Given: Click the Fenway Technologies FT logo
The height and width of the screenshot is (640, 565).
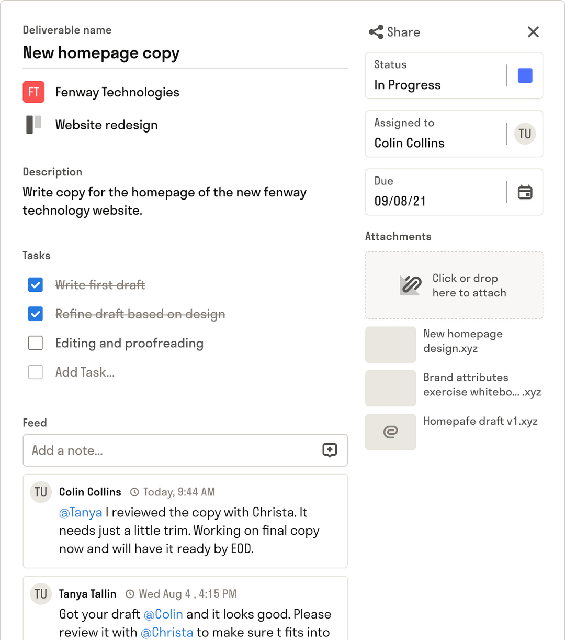Looking at the screenshot, I should click(x=33, y=92).
